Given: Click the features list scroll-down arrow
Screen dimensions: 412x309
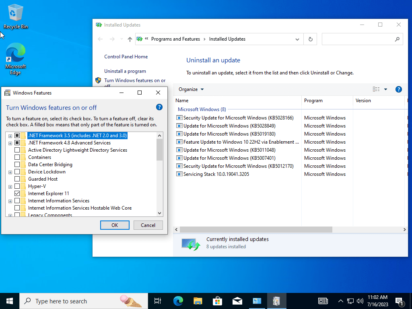Looking at the screenshot, I should [x=159, y=213].
